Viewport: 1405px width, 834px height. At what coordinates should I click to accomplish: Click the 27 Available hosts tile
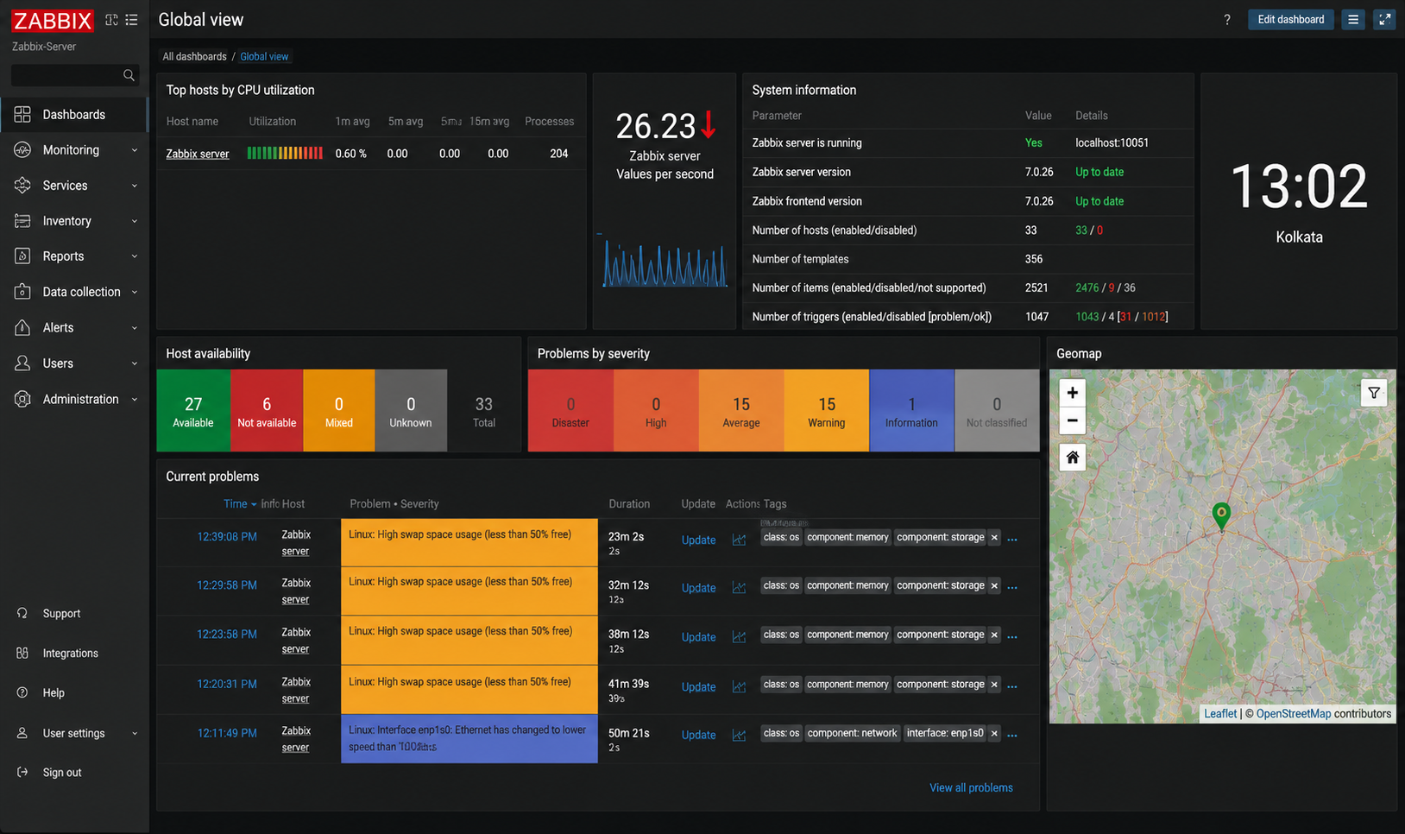193,411
